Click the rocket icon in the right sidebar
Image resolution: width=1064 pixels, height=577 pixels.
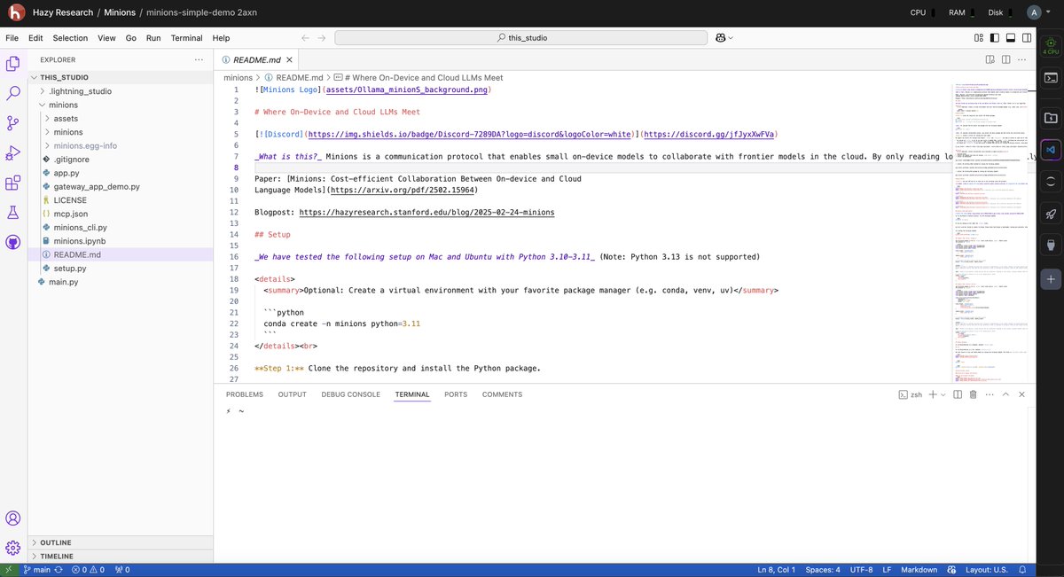click(1050, 214)
